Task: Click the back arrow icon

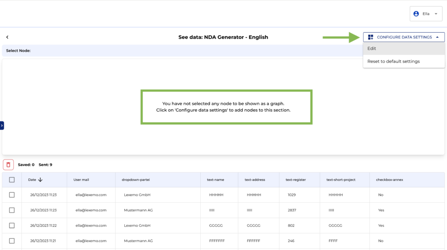Action: pos(7,37)
